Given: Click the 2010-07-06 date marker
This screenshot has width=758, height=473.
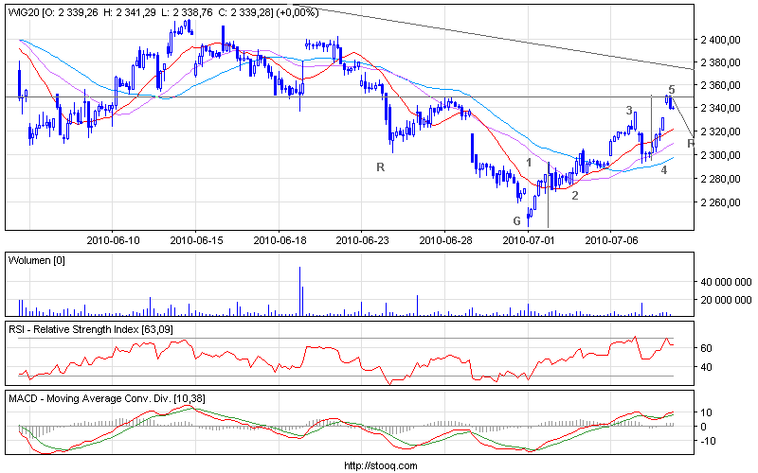Looking at the screenshot, I should coord(610,241).
